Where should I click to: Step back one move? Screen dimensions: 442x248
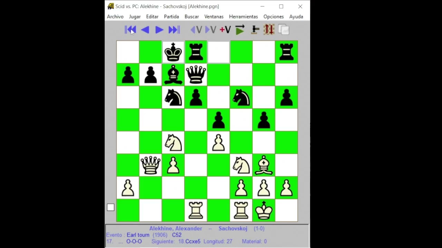[145, 30]
